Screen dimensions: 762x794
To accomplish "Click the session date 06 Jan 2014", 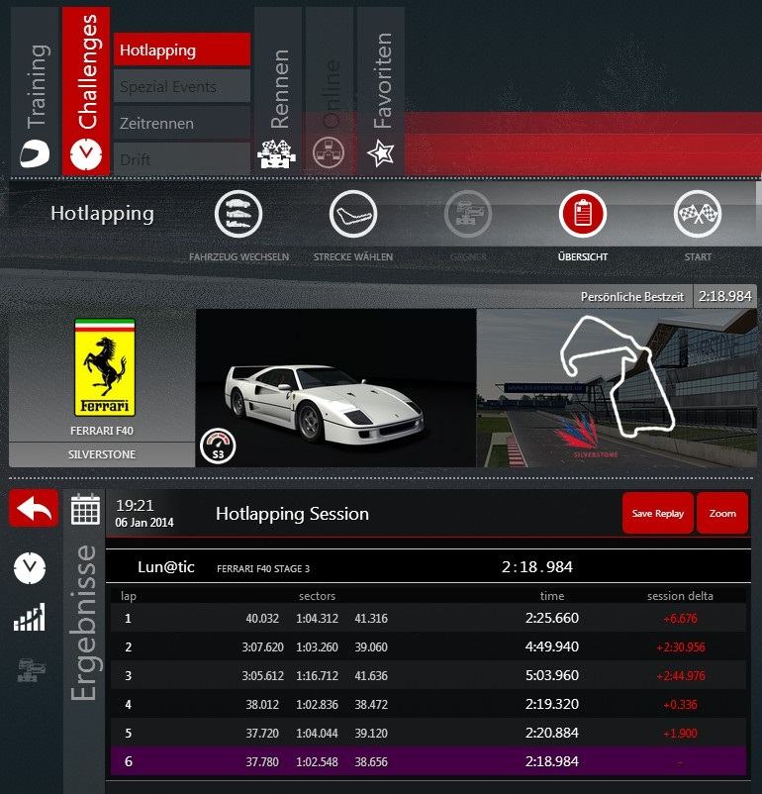I will tap(144, 523).
